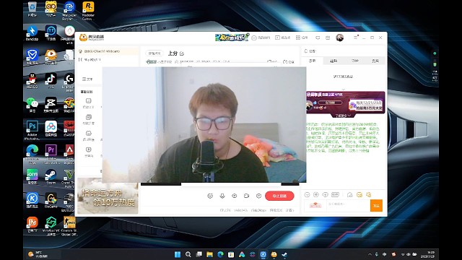This screenshot has height=260, width=462.
Task: Click the red stop live button
Action: click(x=279, y=196)
